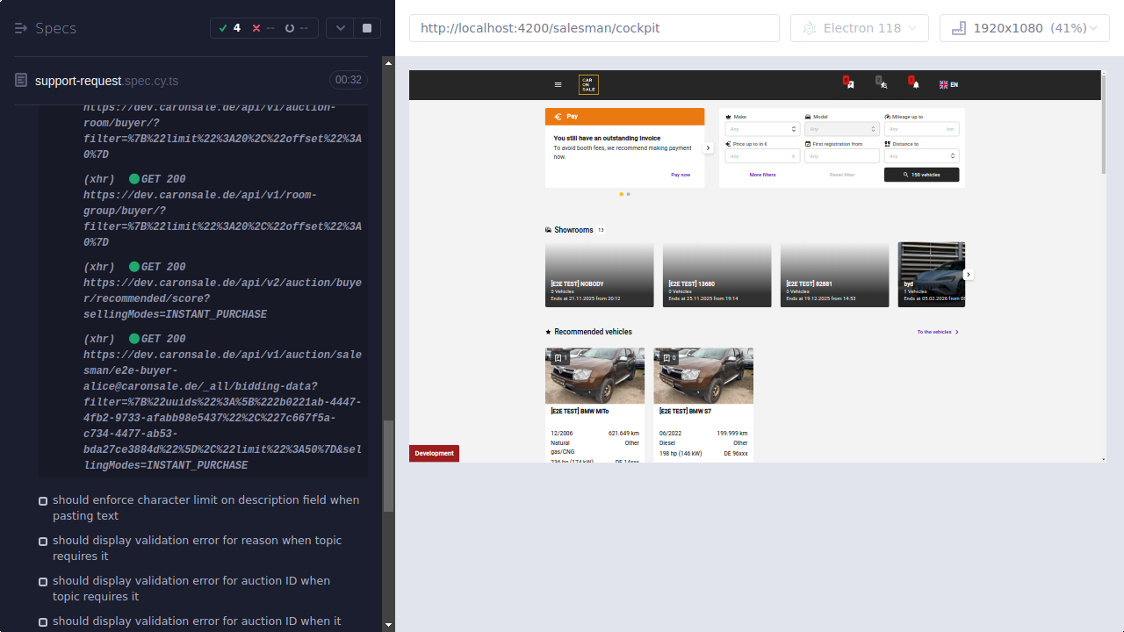Viewport: 1124px width, 632px height.
Task: Click the monitor icon next to the resolution selector
Action: (956, 27)
